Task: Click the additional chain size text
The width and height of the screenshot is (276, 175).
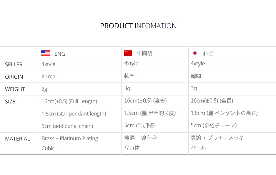Action: tap(67, 126)
